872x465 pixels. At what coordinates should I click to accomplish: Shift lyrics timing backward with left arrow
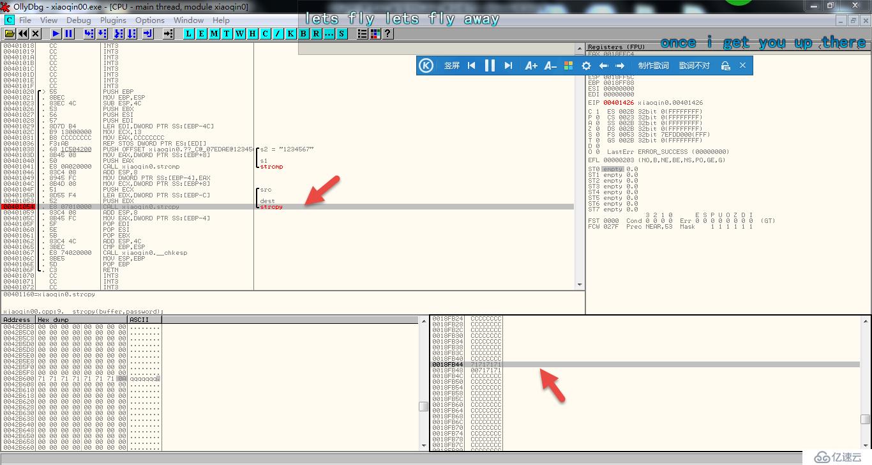pyautogui.click(x=603, y=65)
